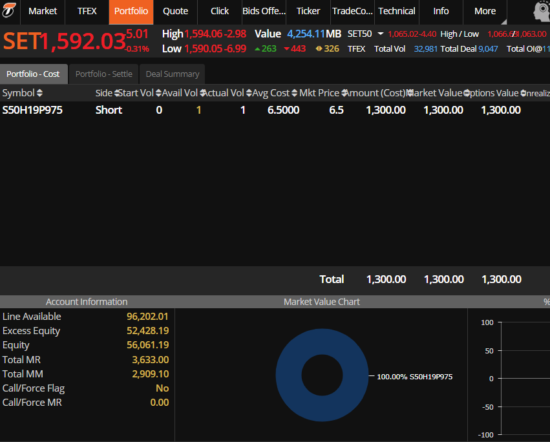Click the 6.5000 average cost value
The image size is (550, 442).
[x=284, y=110]
